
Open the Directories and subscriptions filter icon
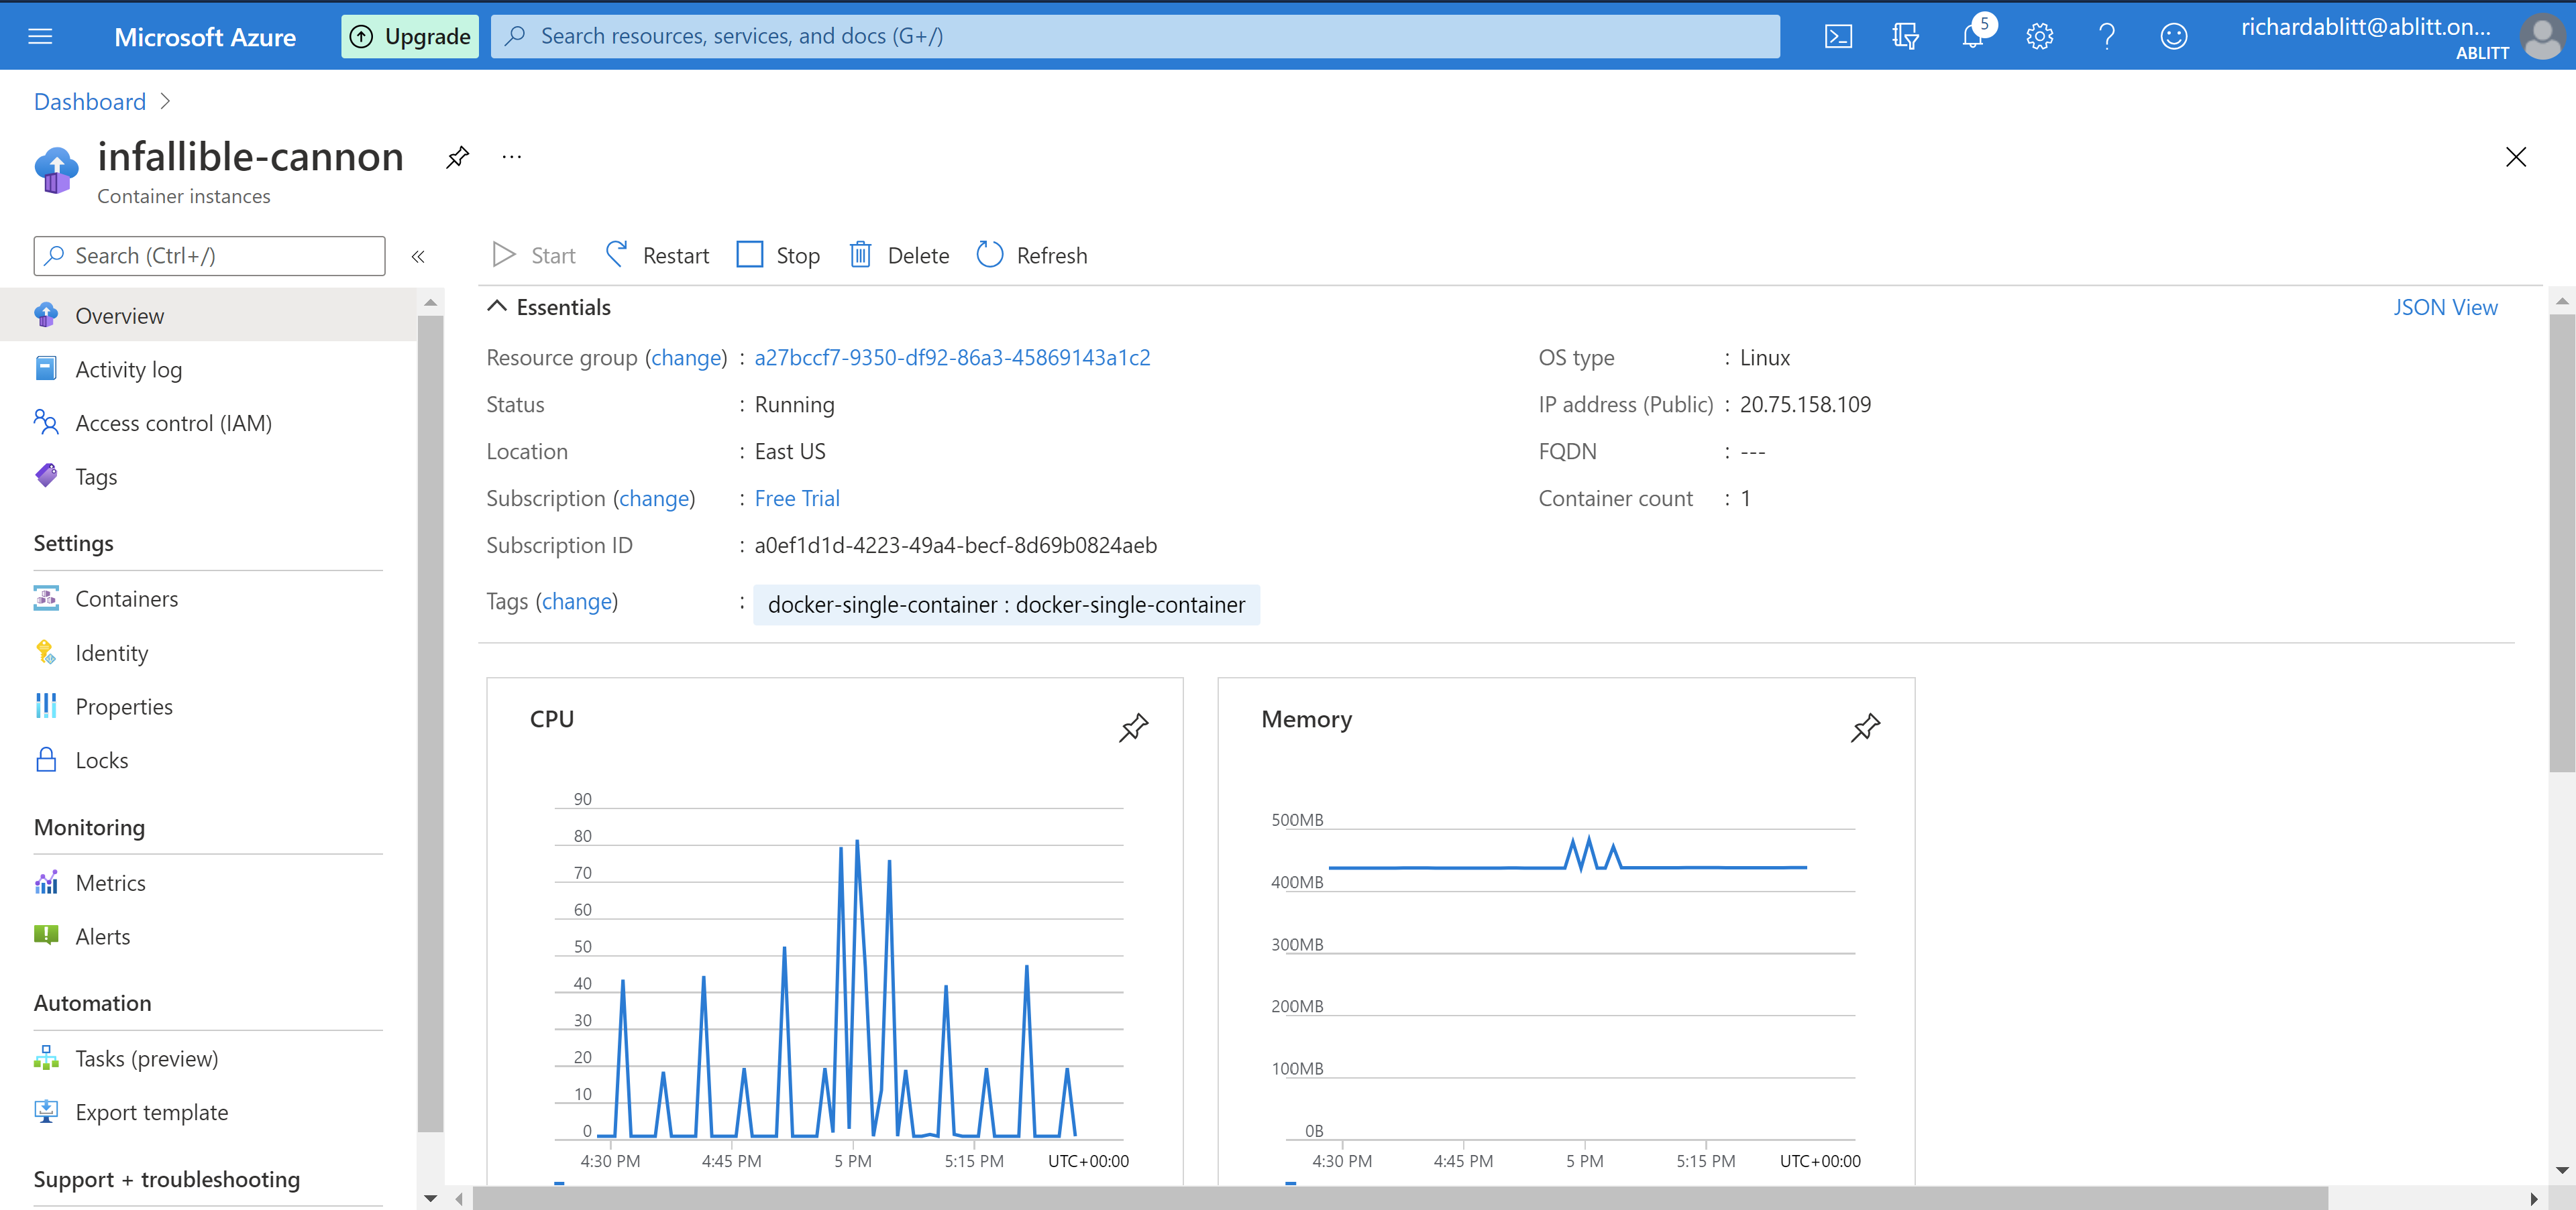point(1905,37)
